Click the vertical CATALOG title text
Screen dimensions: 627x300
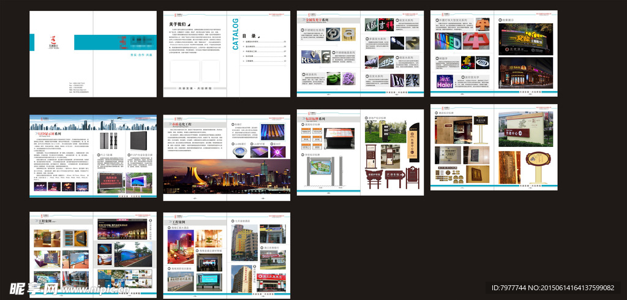236,34
